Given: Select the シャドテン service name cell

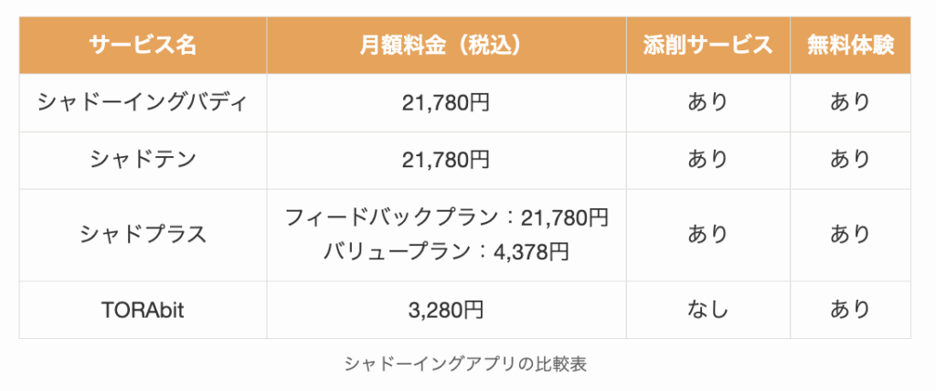Looking at the screenshot, I should (143, 160).
